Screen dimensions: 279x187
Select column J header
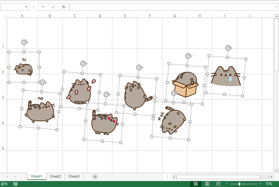[x=250, y=16]
